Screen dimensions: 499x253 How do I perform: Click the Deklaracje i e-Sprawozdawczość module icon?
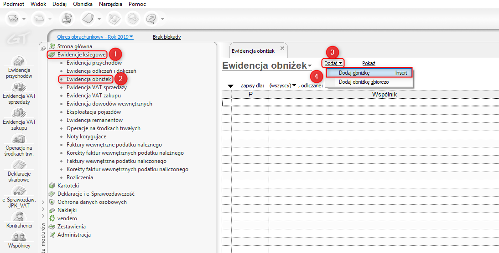(52, 194)
